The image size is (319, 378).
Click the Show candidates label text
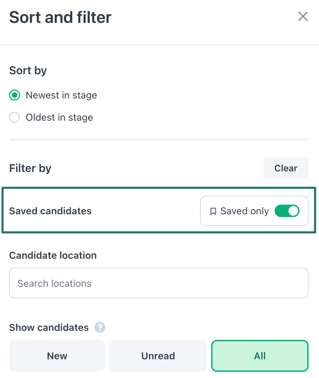pos(49,327)
